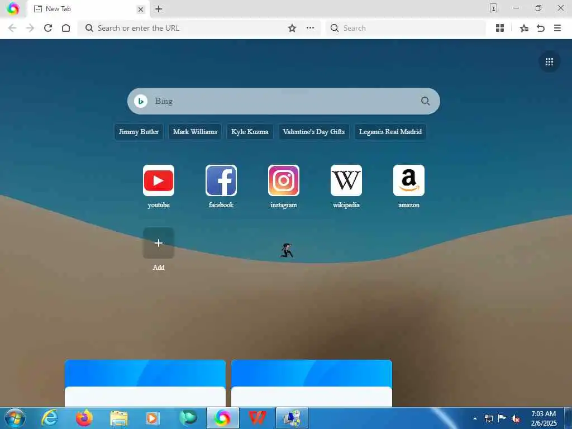Click the right blue news card
Image resolution: width=572 pixels, height=429 pixels.
pos(312,383)
